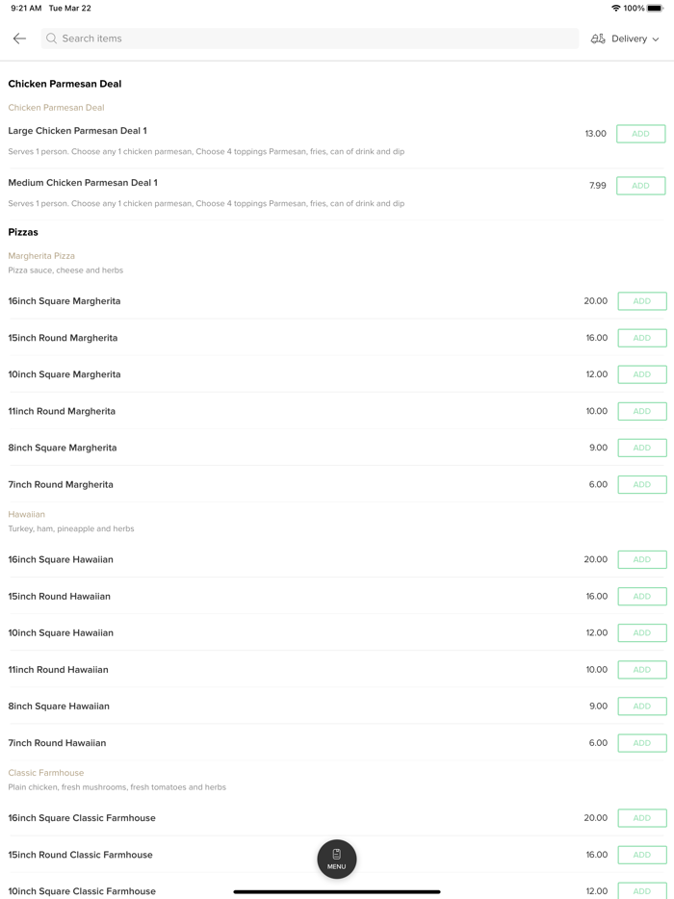Viewport: 674px width, 899px height.
Task: Check the Wi-Fi status icon
Action: click(615, 8)
